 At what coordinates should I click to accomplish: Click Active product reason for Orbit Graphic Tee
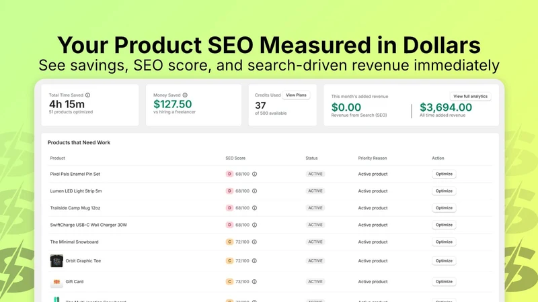(x=373, y=260)
